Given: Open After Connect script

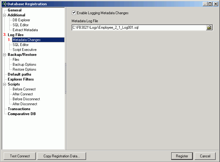Looking at the screenshot, I should pos(23,94).
